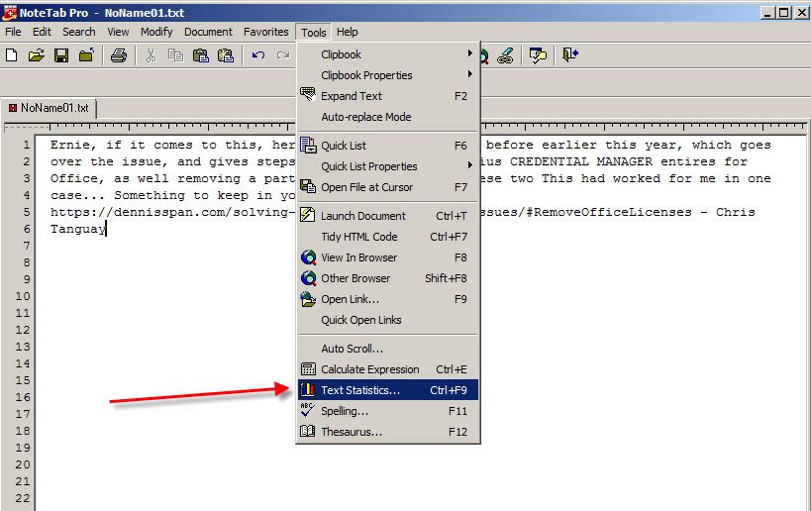811x511 pixels.
Task: Click the Open file folder icon
Action: click(37, 55)
